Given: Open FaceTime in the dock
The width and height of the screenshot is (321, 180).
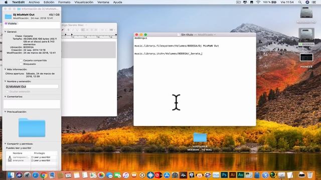Looking at the screenshot, I should (117, 175).
